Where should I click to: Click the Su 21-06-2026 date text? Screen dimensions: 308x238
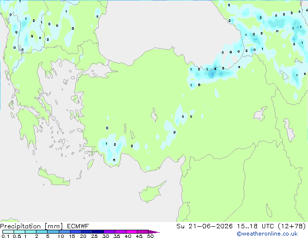point(205,226)
